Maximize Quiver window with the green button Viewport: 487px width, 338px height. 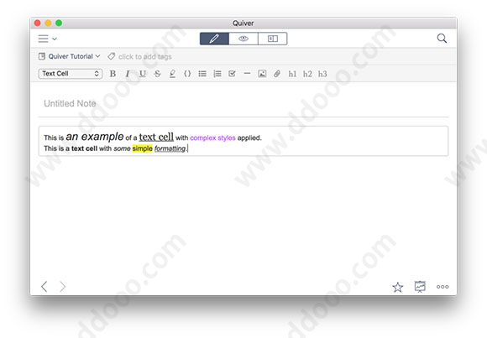[x=59, y=23]
